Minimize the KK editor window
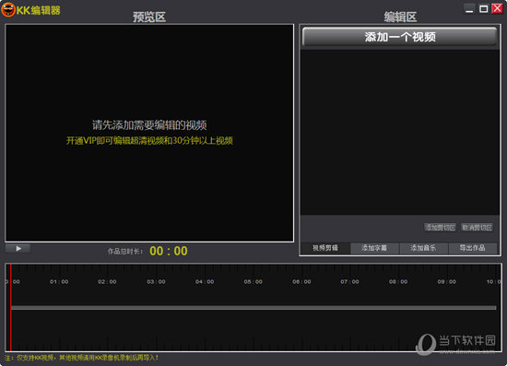The image size is (507, 366). 469,8
